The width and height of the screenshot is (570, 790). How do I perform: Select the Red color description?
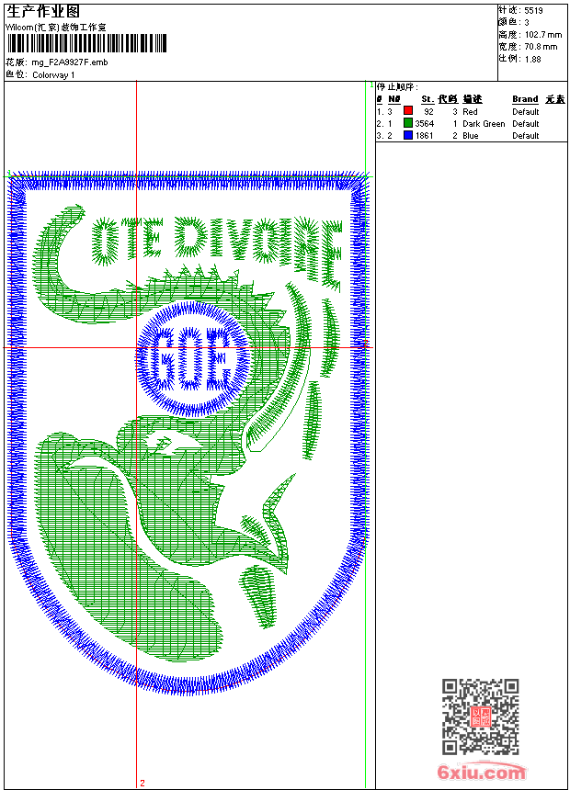click(470, 112)
